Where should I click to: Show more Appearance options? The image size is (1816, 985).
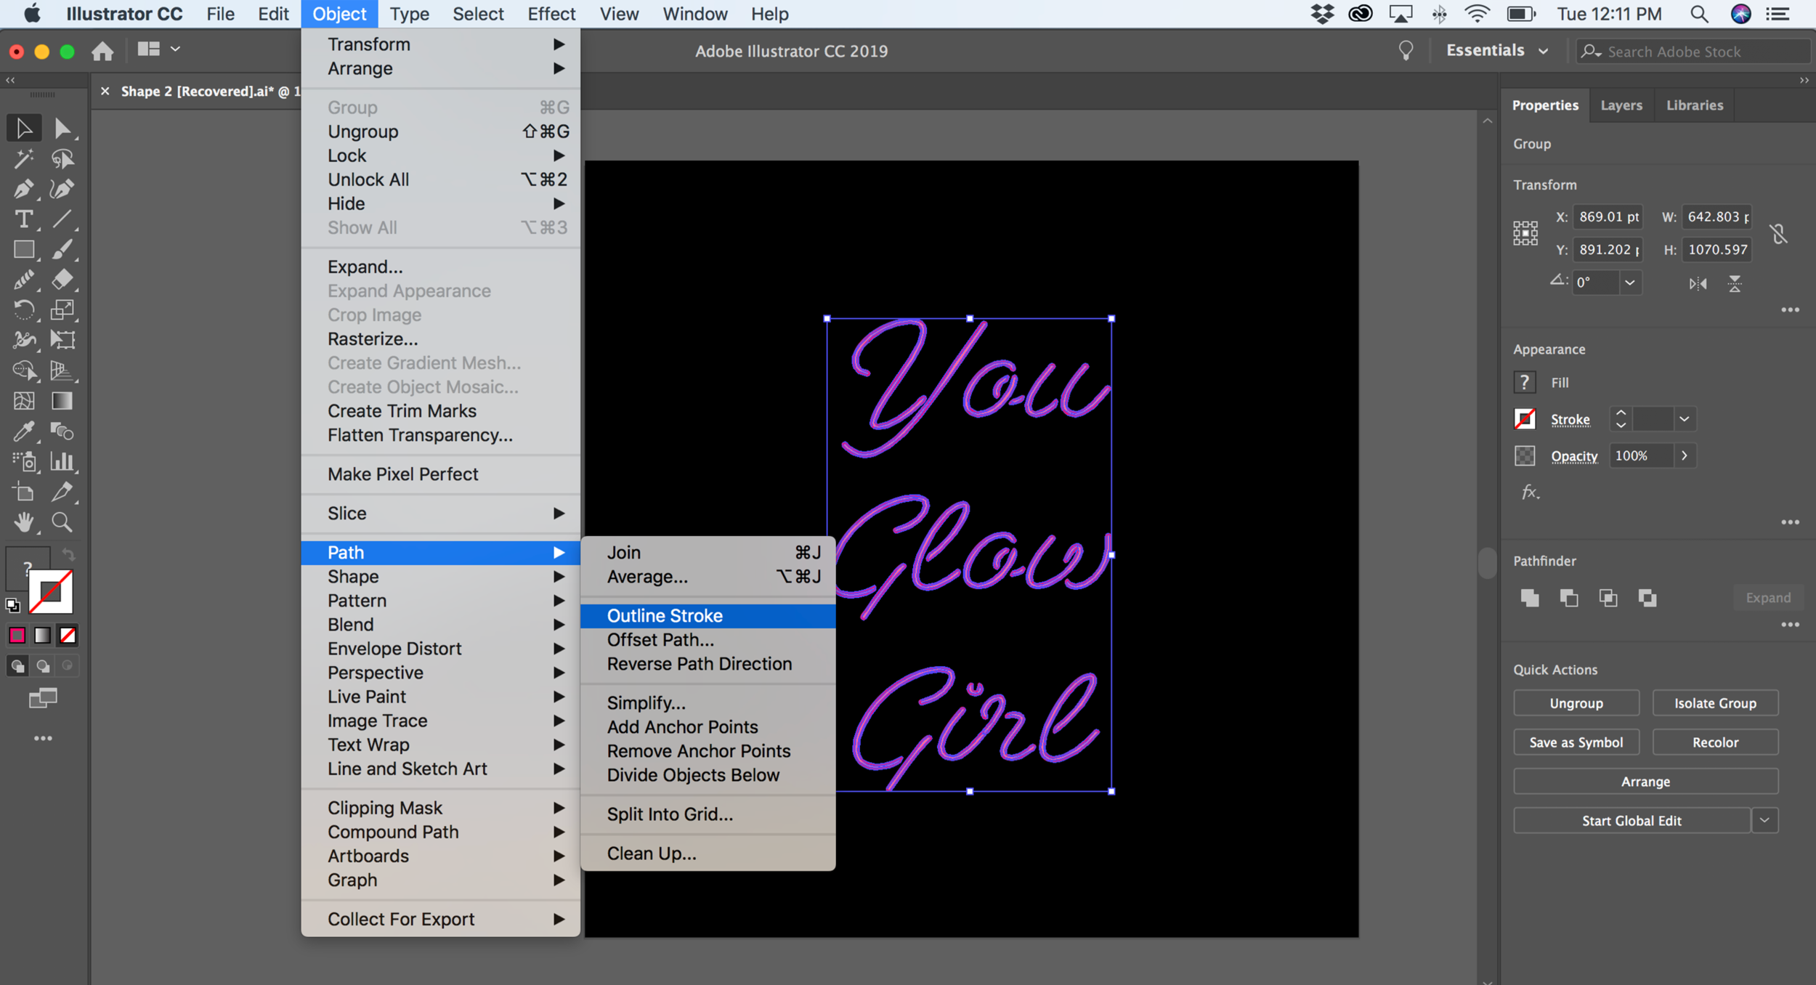coord(1790,522)
